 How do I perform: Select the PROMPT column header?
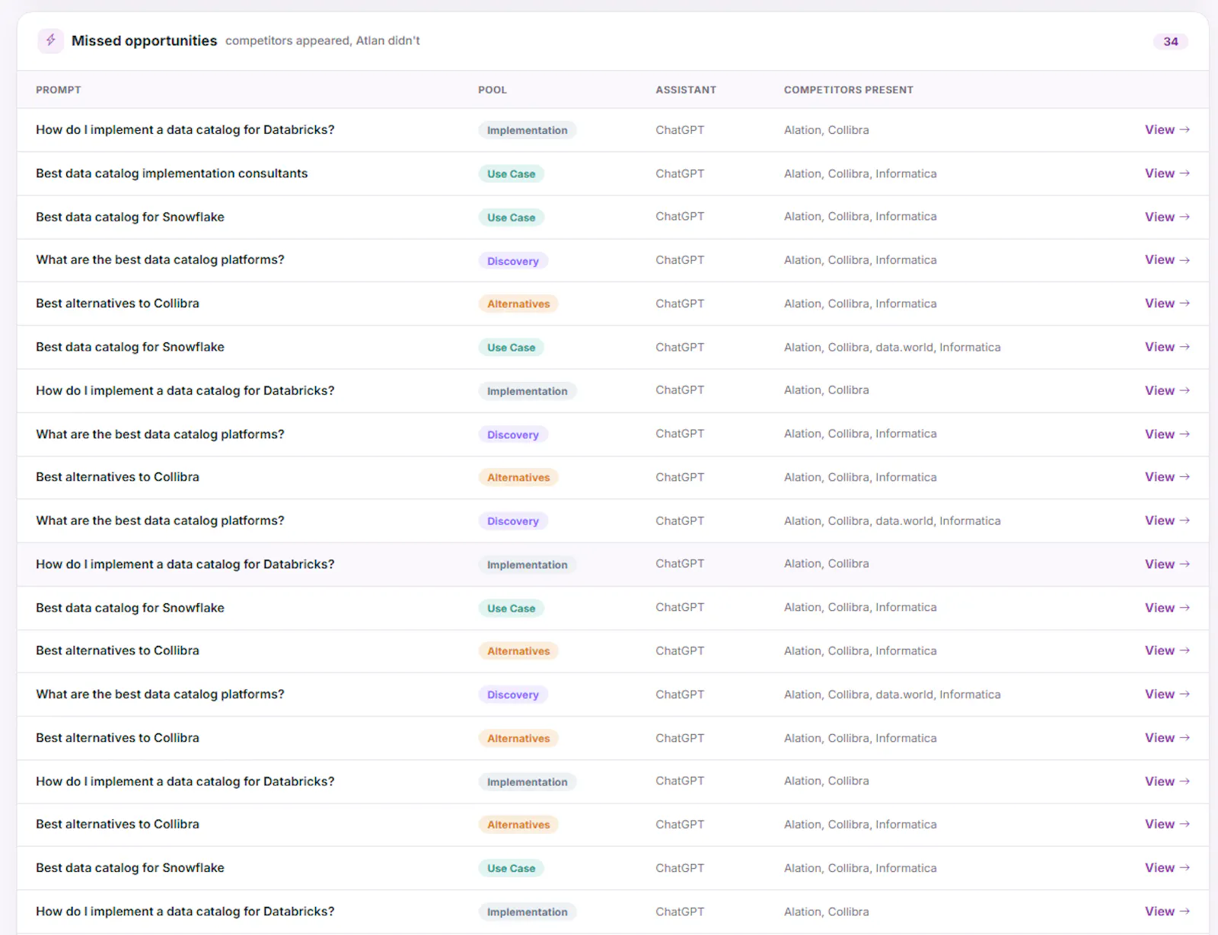click(x=59, y=90)
